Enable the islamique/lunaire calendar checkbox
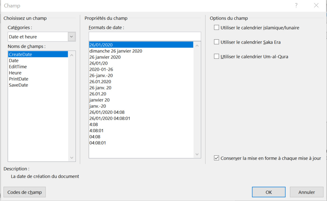 [216, 28]
